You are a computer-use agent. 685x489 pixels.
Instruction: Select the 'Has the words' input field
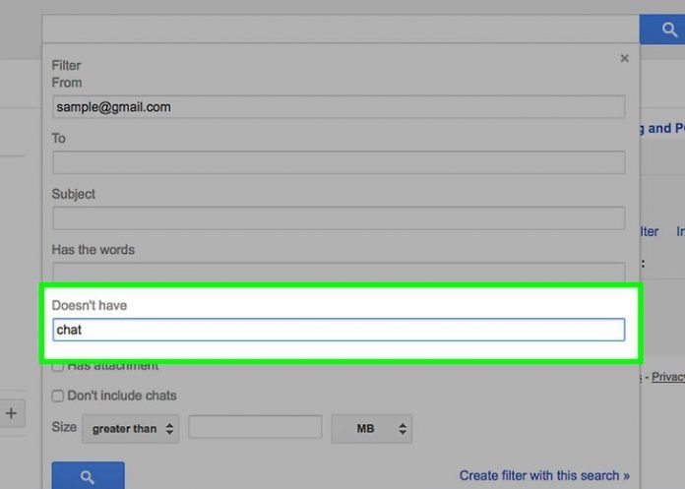click(x=338, y=270)
